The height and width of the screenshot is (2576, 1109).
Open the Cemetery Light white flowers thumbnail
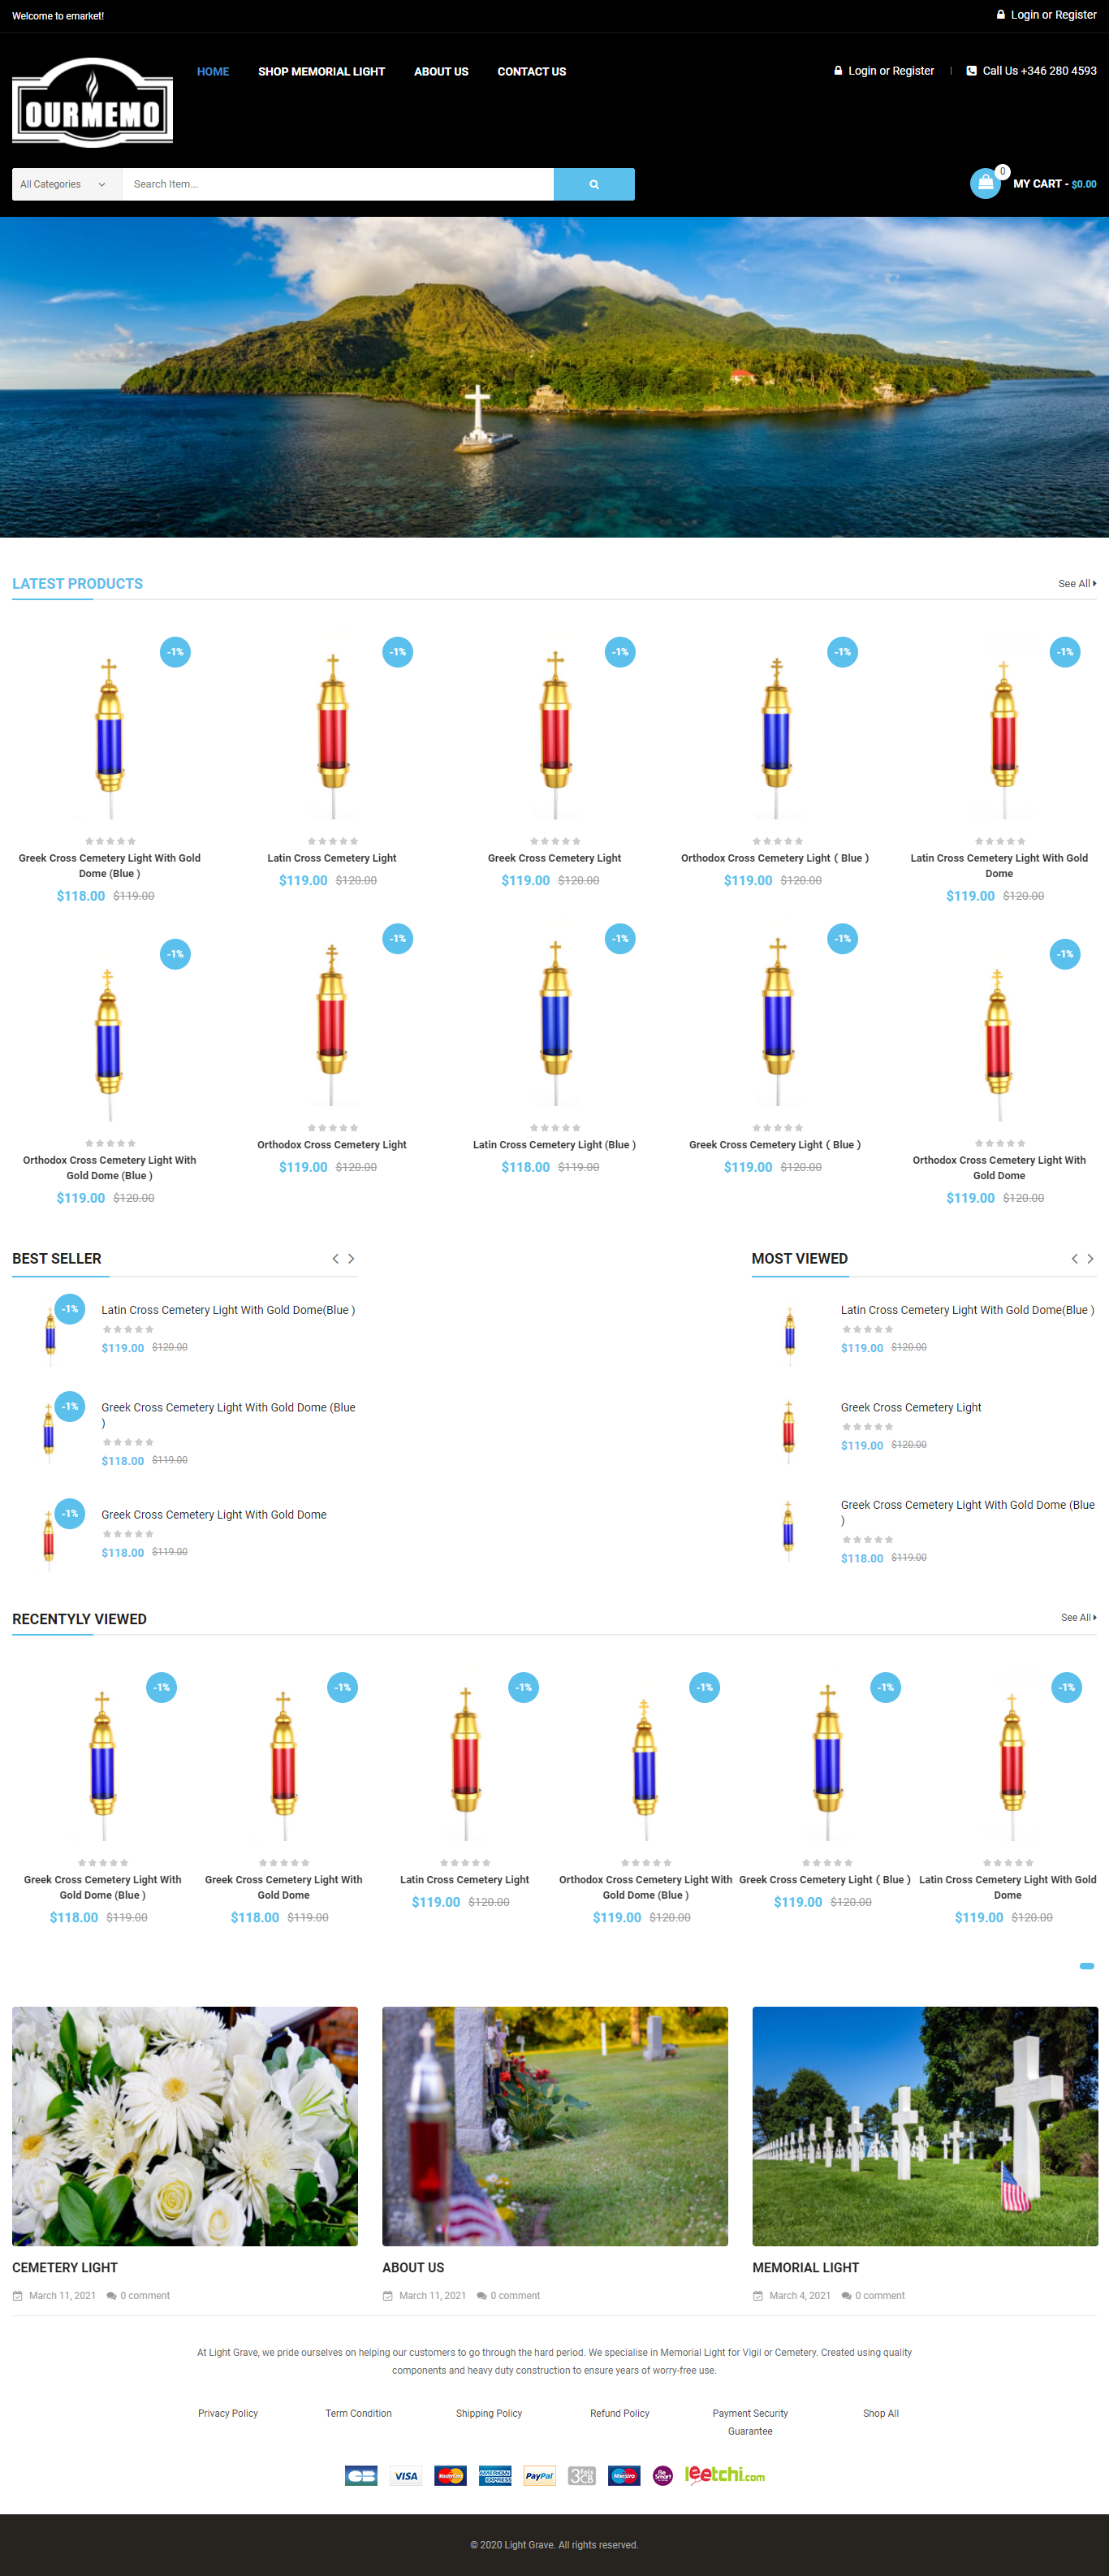pos(185,2125)
